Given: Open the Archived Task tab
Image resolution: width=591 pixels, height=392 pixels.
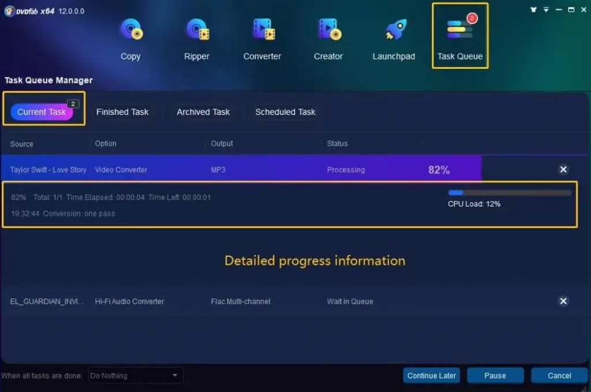Looking at the screenshot, I should [203, 112].
